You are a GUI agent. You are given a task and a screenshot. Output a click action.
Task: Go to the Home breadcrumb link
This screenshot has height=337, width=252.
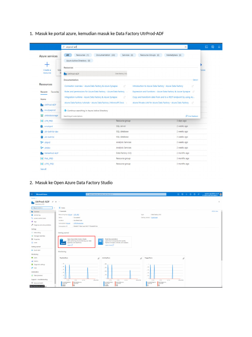(x=33, y=198)
